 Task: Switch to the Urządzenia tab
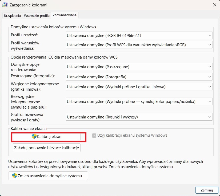click(x=12, y=16)
